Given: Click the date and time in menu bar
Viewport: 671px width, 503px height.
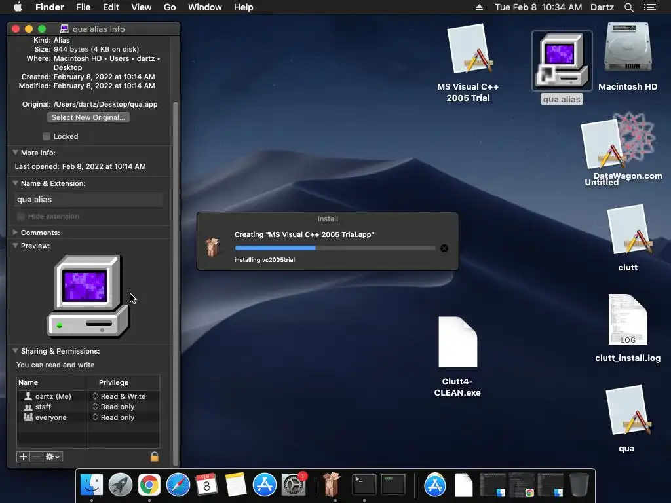Looking at the screenshot, I should 539,7.
